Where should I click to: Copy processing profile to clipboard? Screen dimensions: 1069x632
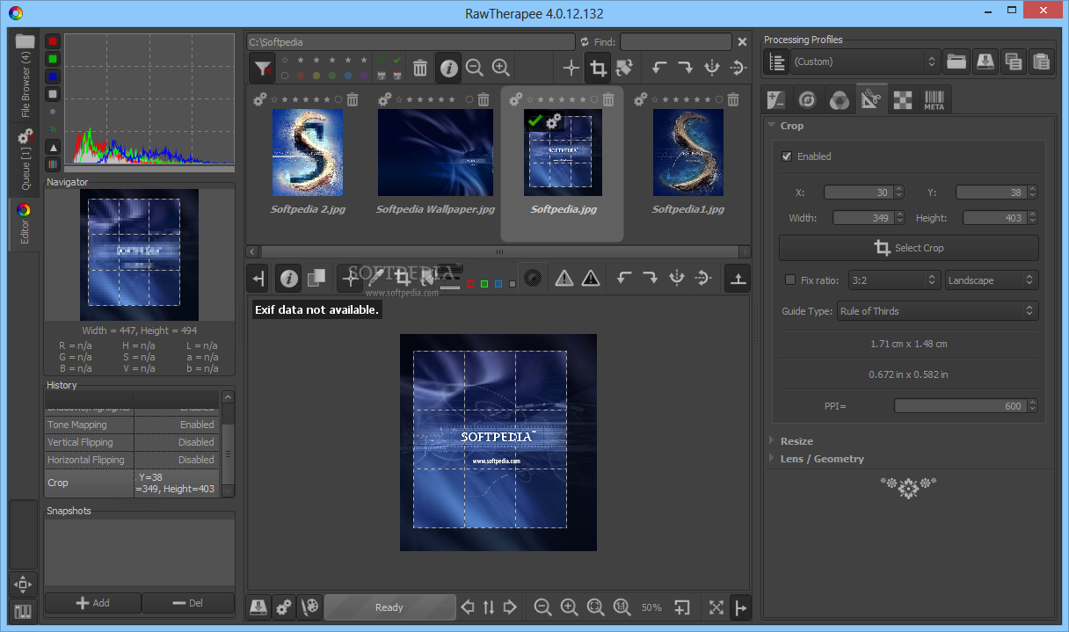click(1014, 62)
